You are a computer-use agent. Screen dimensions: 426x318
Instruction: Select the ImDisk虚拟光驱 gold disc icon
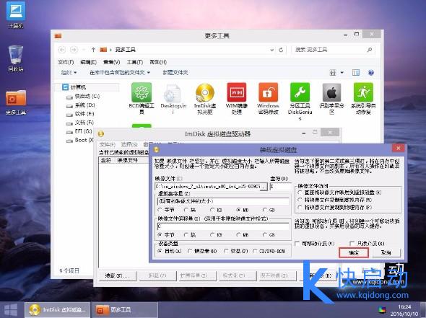[x=205, y=93]
